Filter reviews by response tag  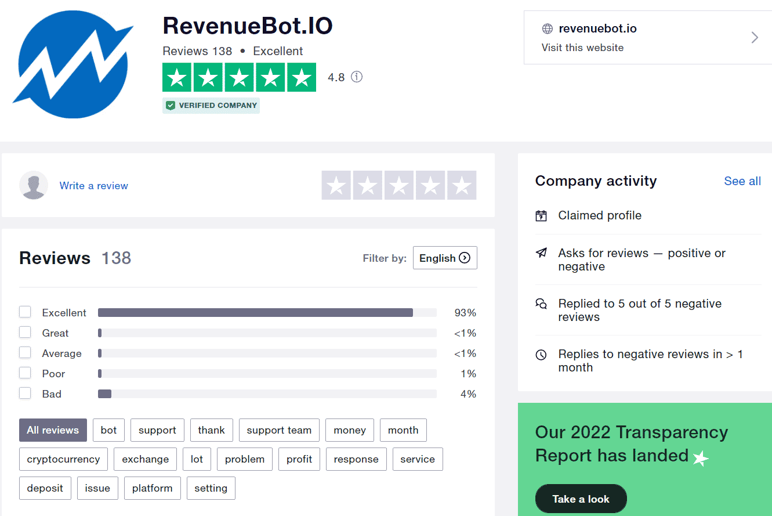click(x=356, y=459)
